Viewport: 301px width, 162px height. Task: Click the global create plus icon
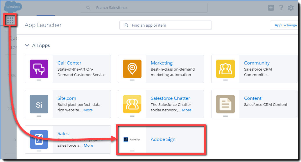[271, 8]
